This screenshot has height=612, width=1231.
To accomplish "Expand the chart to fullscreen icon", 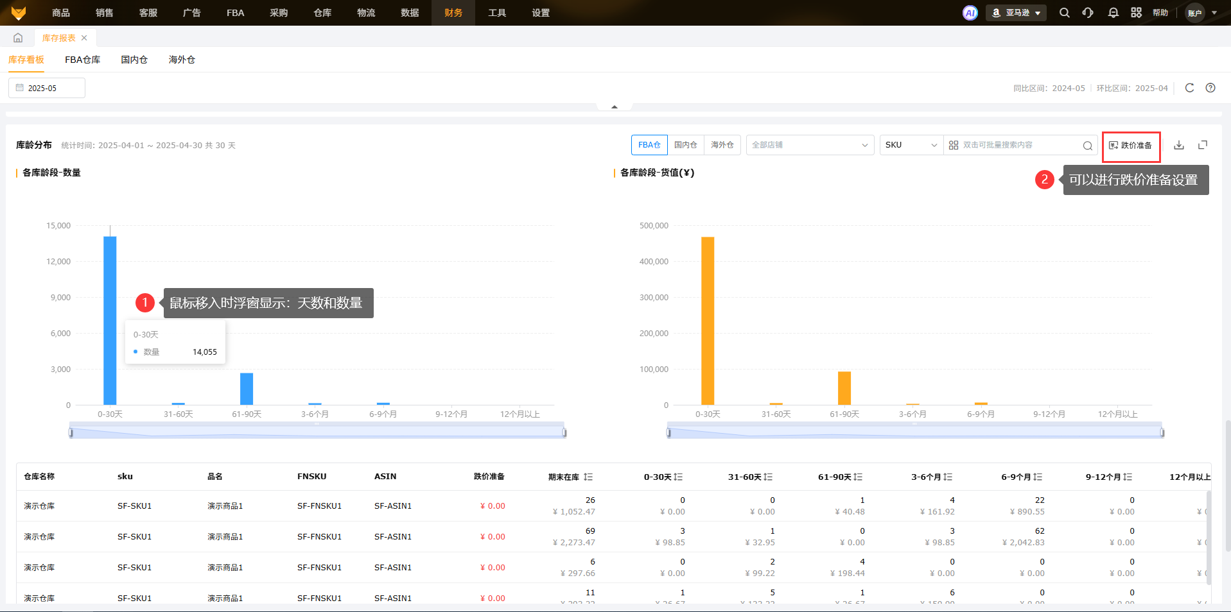I will coord(1203,145).
